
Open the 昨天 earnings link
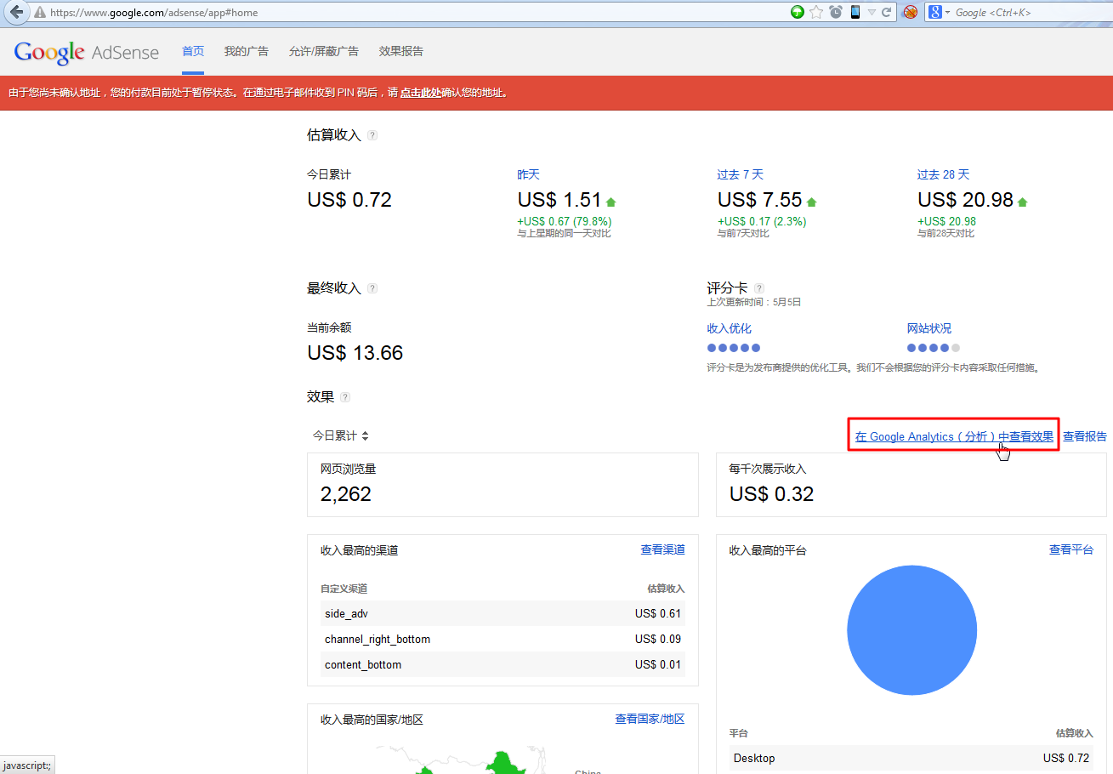[x=529, y=174]
